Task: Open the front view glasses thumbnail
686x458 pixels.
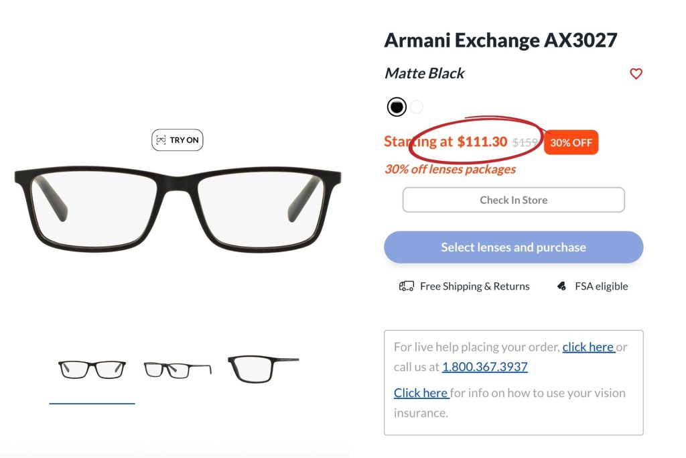Action: 92,367
